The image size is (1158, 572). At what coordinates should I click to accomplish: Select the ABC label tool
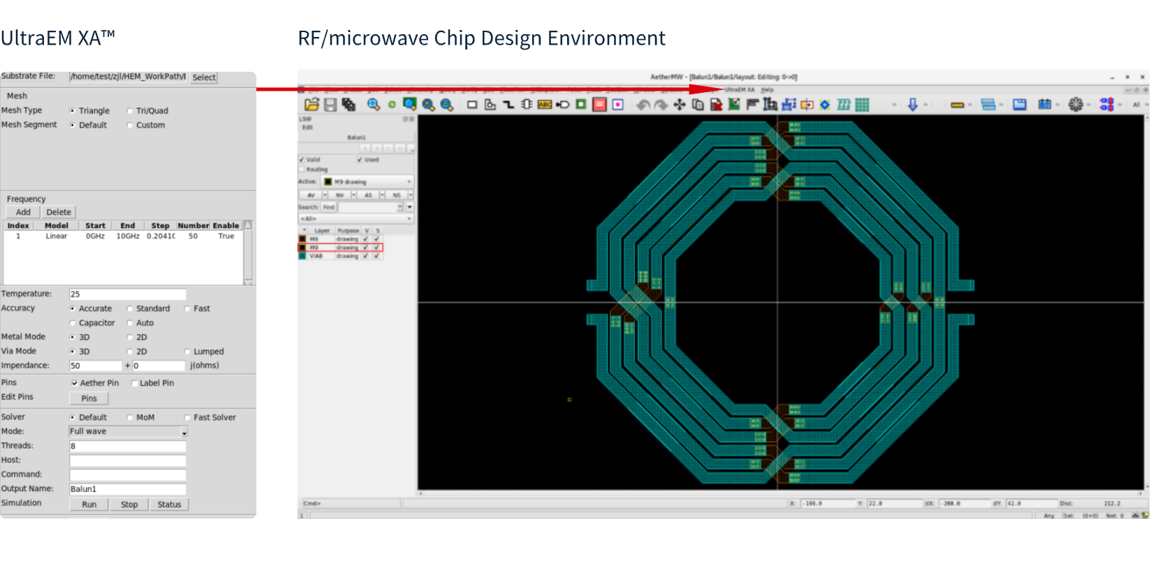(x=545, y=105)
